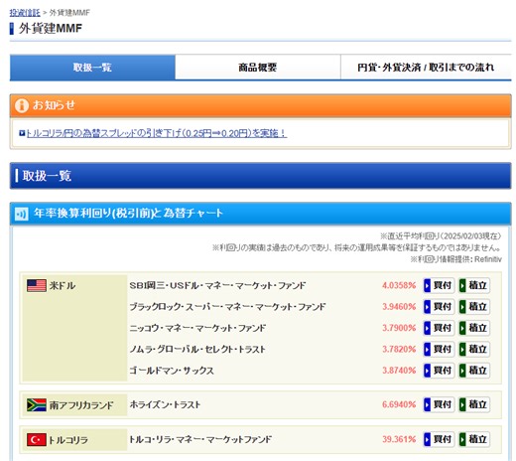
Task: Select fund name ノムラ・グローバル・セレクト・トラスト
Action: 197,349
